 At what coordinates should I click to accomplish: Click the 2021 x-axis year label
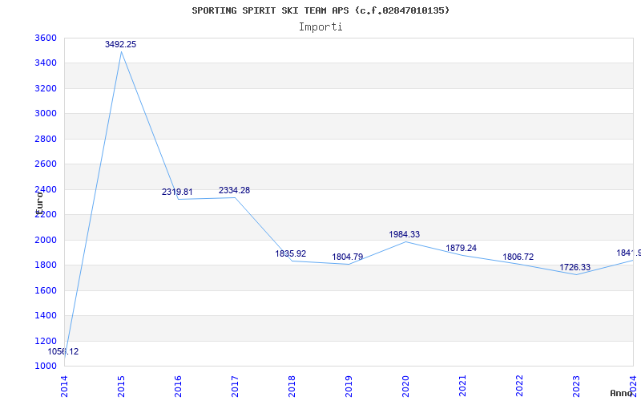pos(462,386)
